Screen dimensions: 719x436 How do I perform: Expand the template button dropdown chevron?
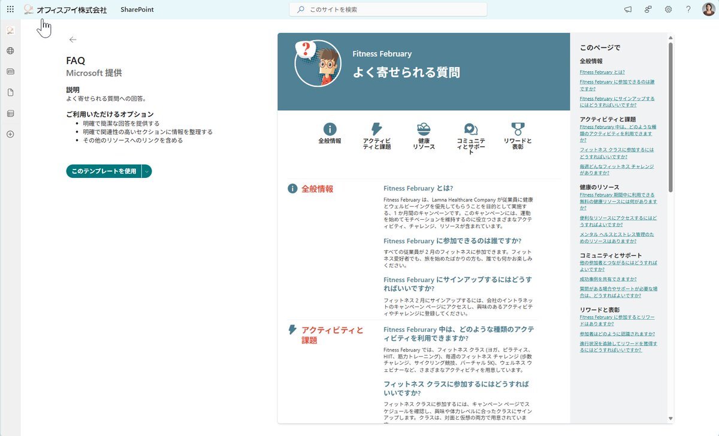(x=147, y=171)
